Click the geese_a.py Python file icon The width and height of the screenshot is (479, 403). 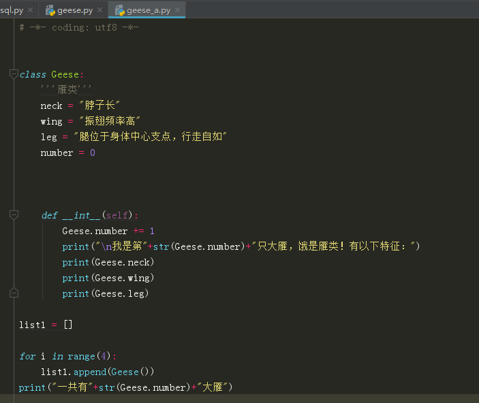120,10
